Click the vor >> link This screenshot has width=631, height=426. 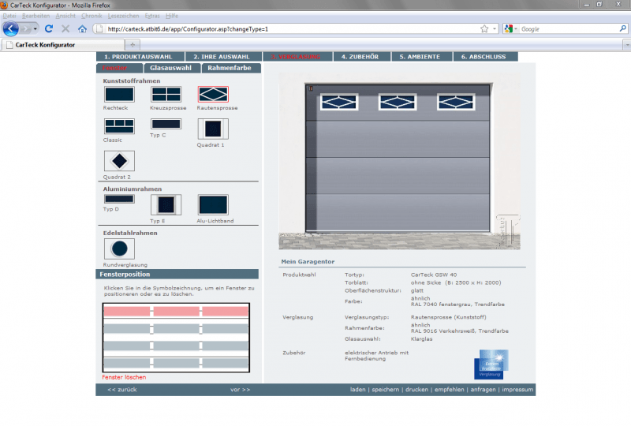241,390
